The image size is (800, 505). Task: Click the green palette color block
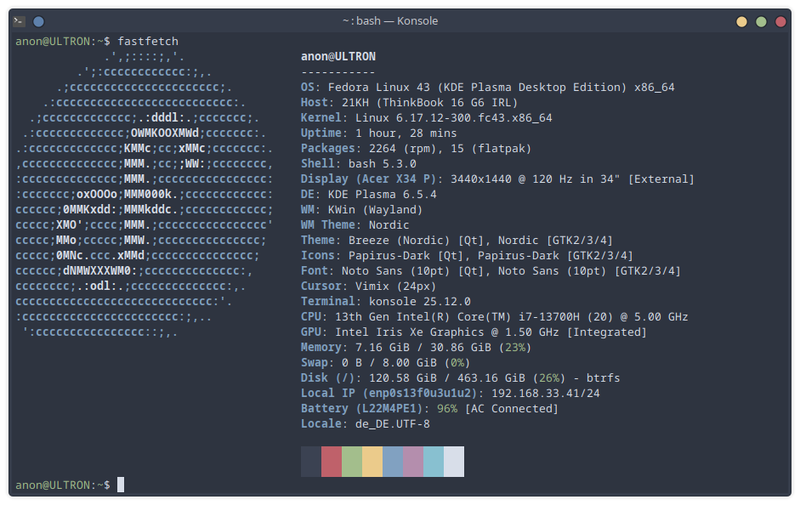[x=351, y=462]
